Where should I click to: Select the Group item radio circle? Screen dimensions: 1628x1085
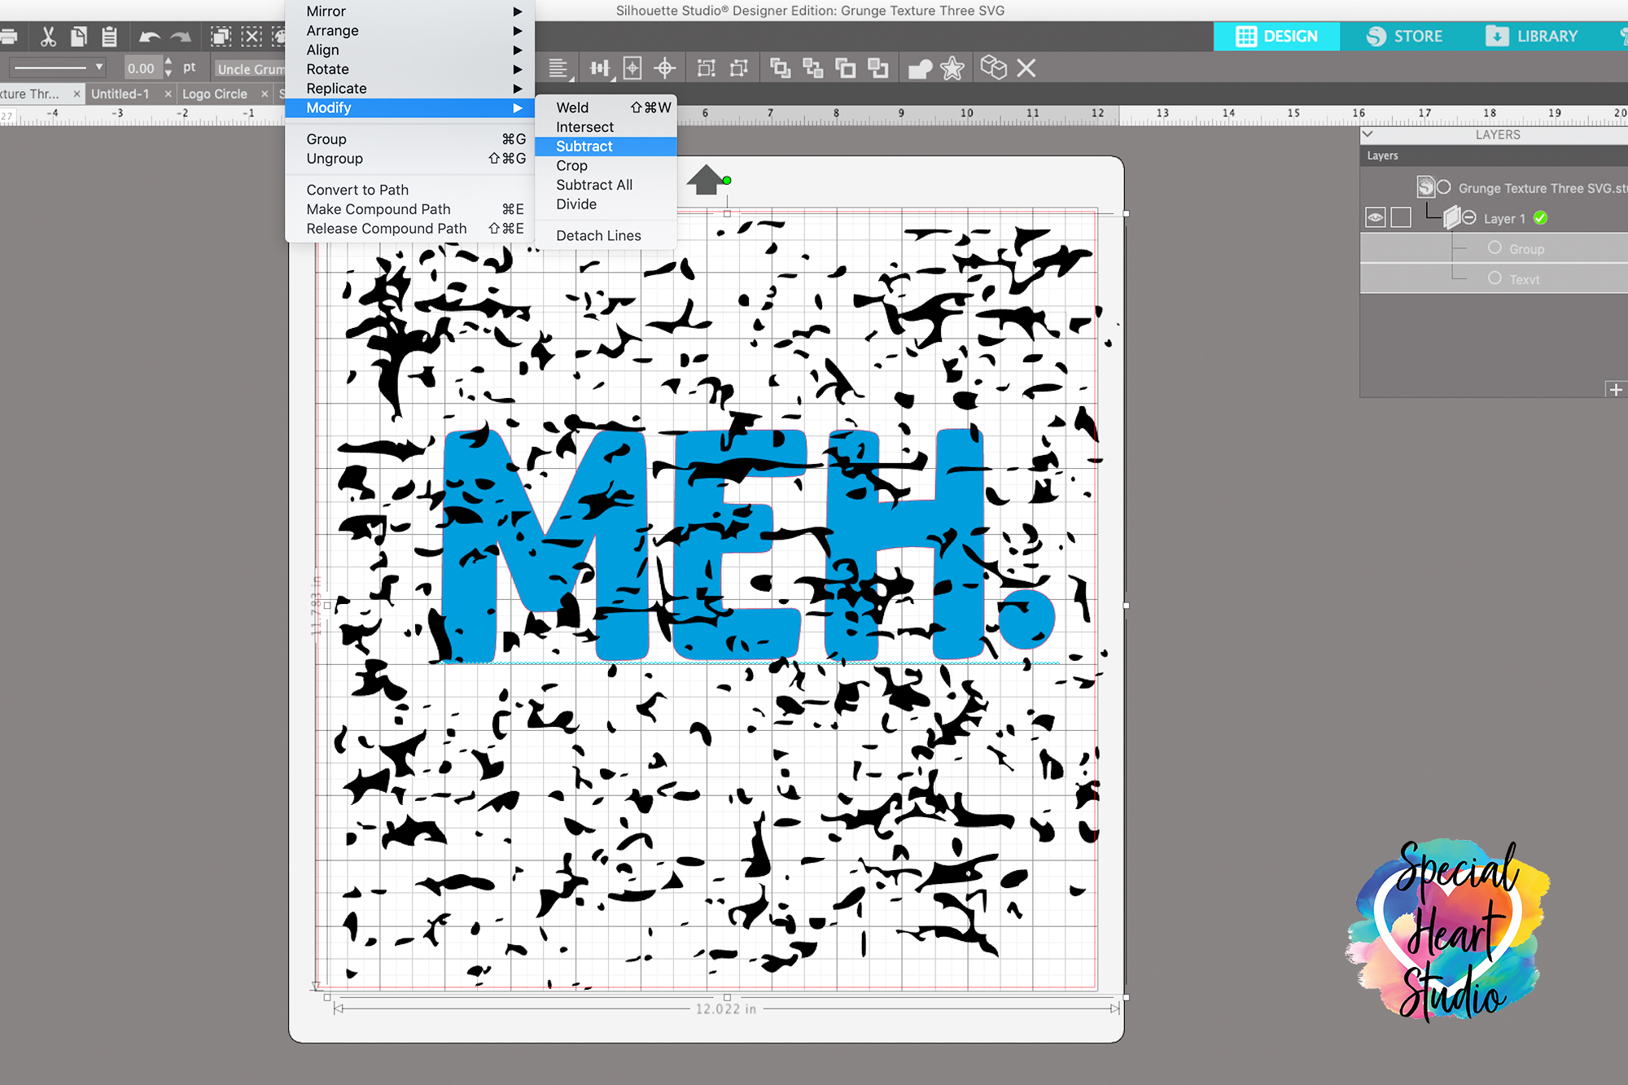[x=1495, y=248]
